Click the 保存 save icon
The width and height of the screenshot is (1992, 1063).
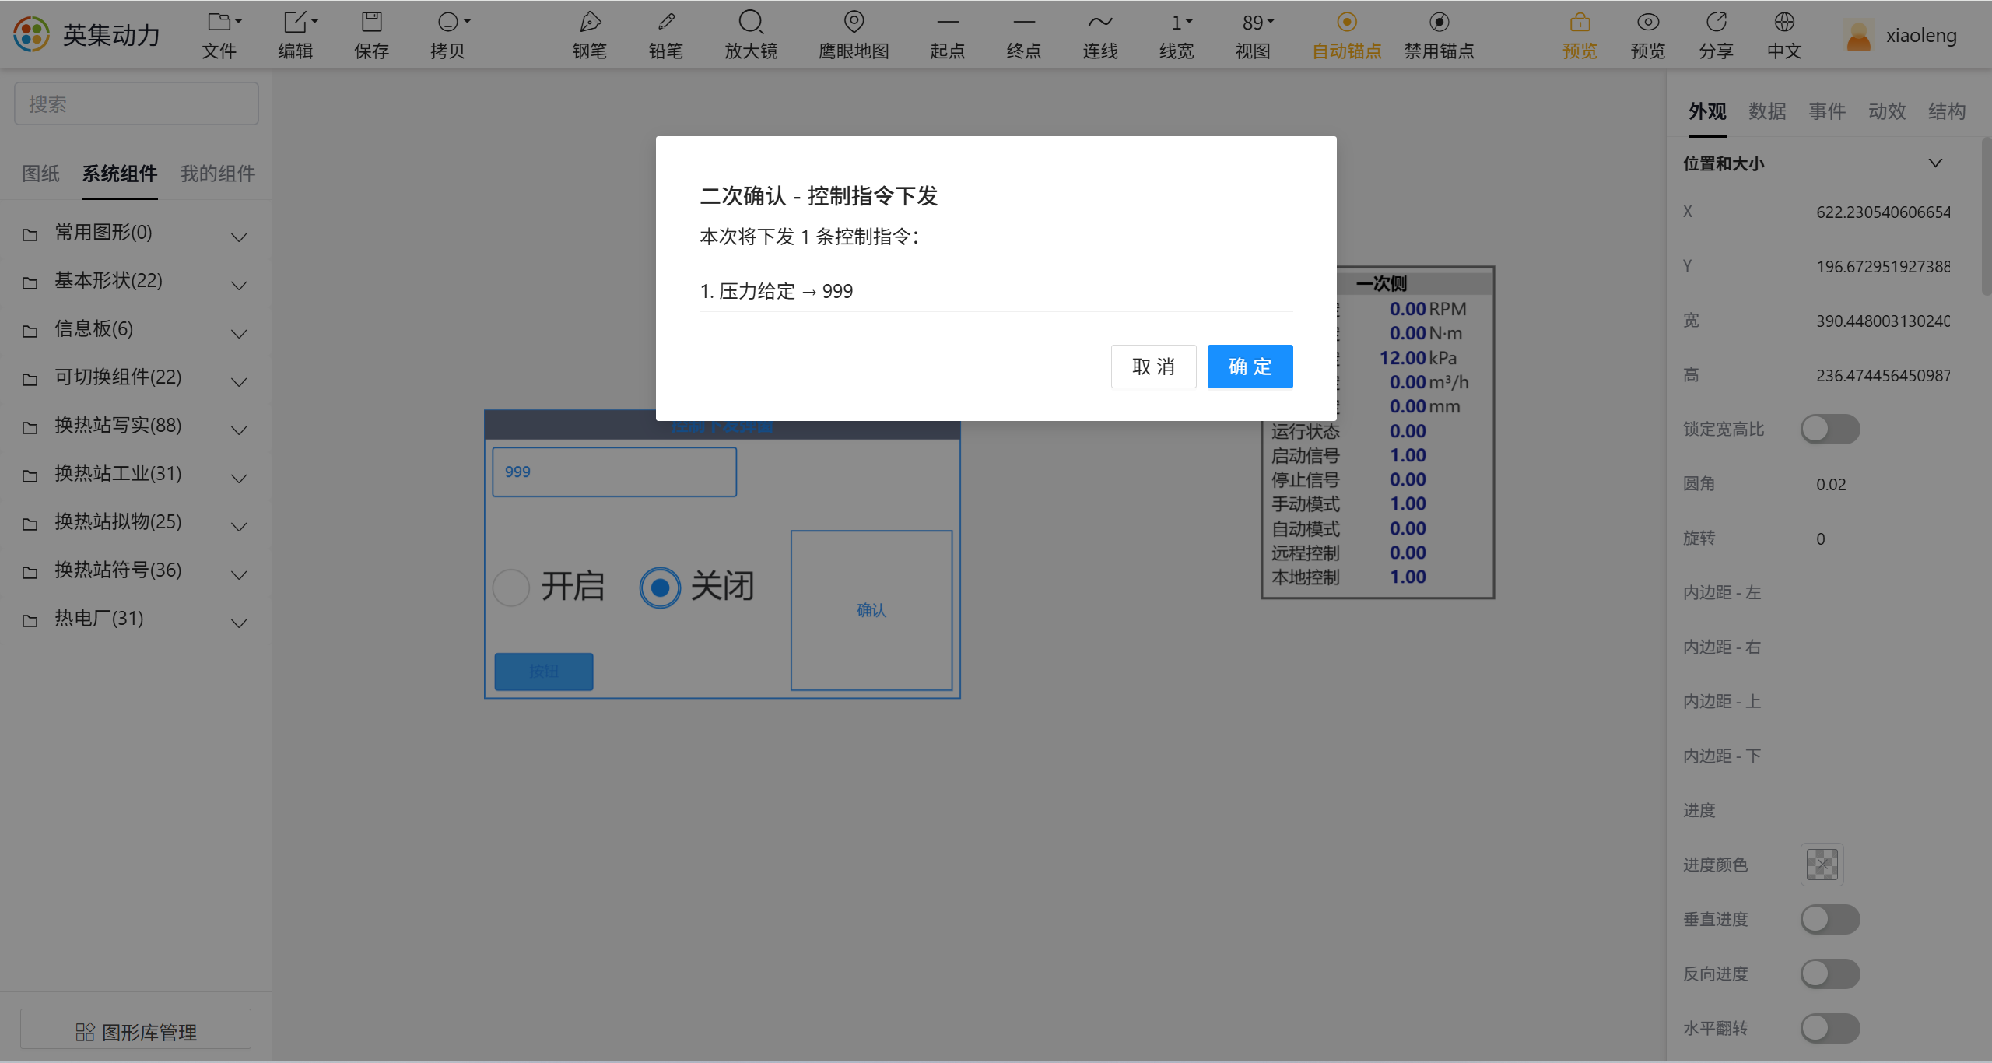pos(371,22)
